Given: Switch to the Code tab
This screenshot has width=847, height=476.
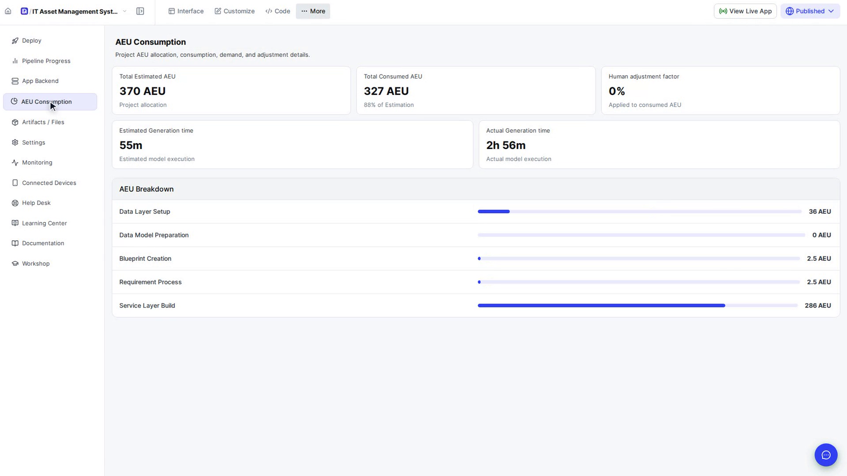Looking at the screenshot, I should 278,11.
